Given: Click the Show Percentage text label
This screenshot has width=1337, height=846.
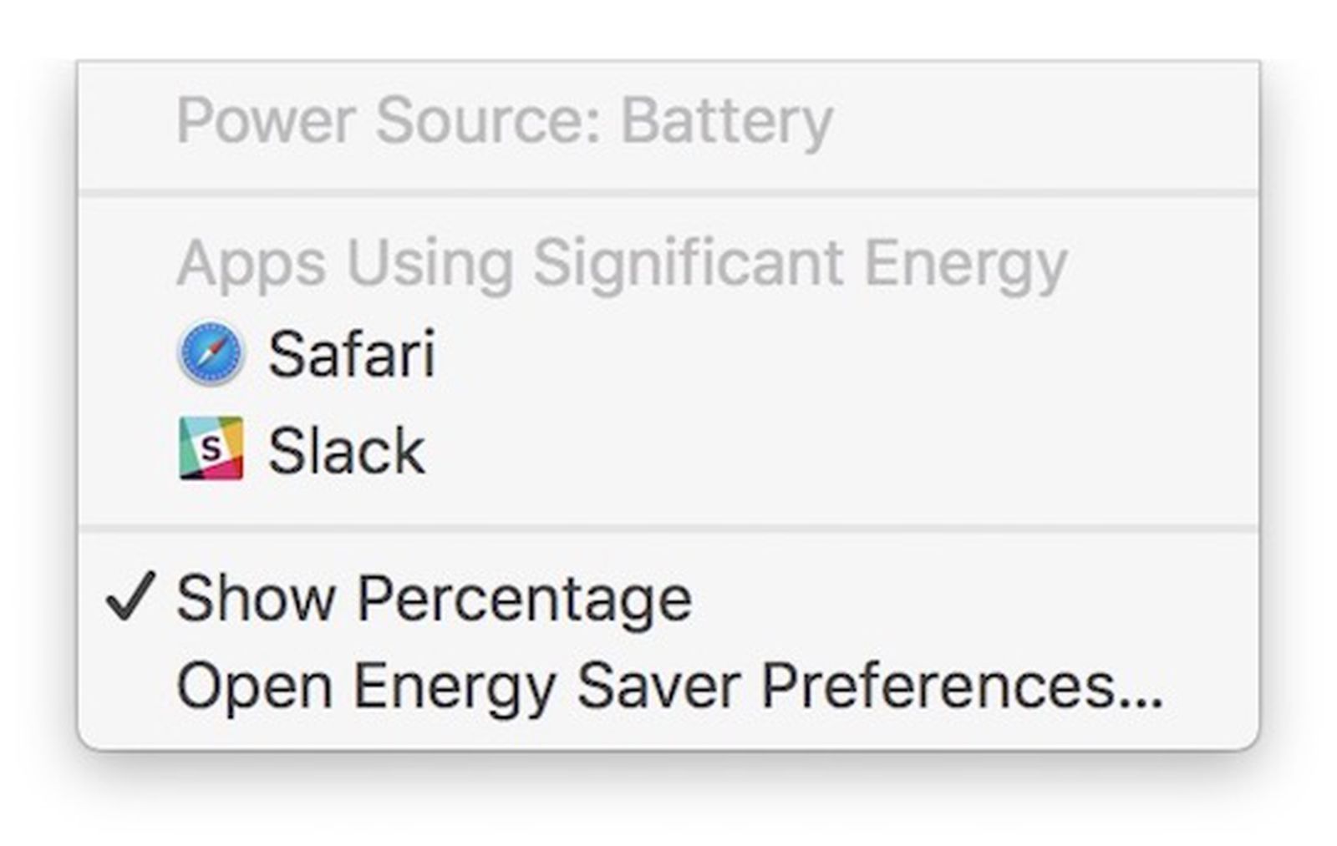Looking at the screenshot, I should 435,596.
